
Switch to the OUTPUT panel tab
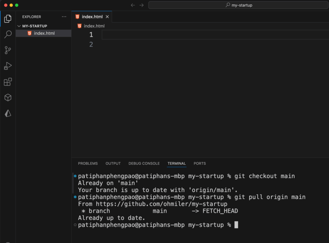[x=113, y=163]
